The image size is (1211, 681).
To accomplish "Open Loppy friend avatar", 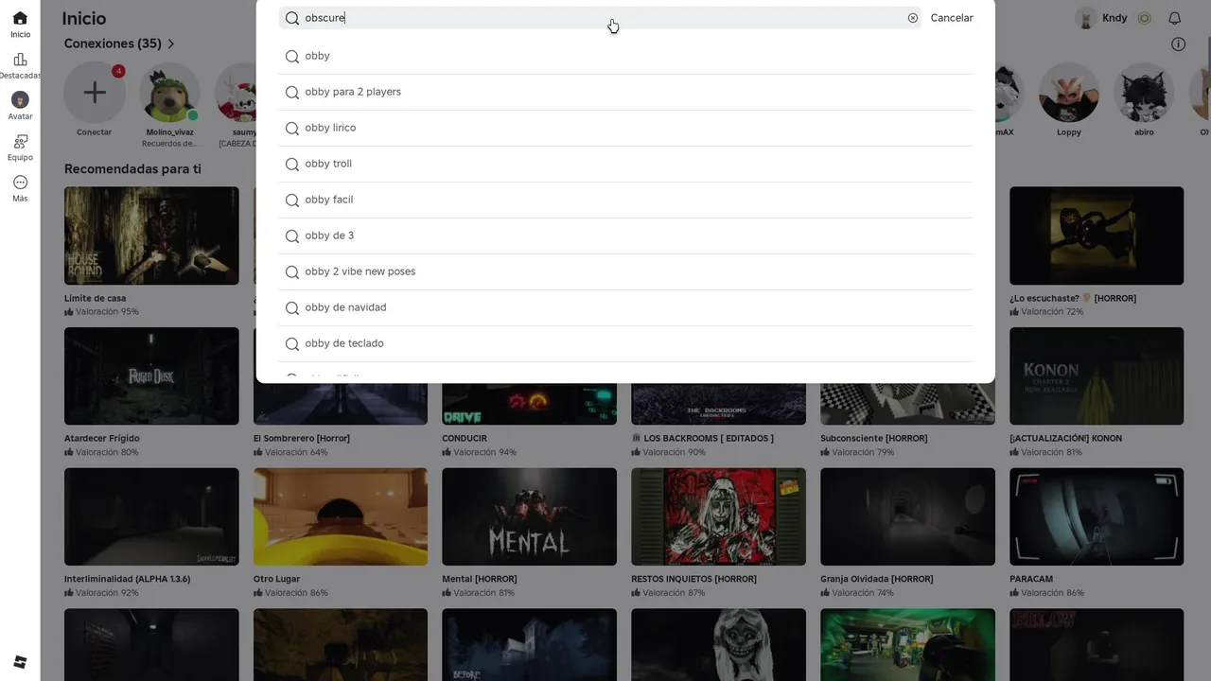I will click(1069, 93).
